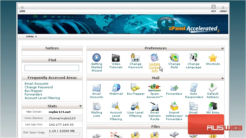The width and height of the screenshot is (246, 138).
Task: Open Help in the top bar
Action: point(213,9)
